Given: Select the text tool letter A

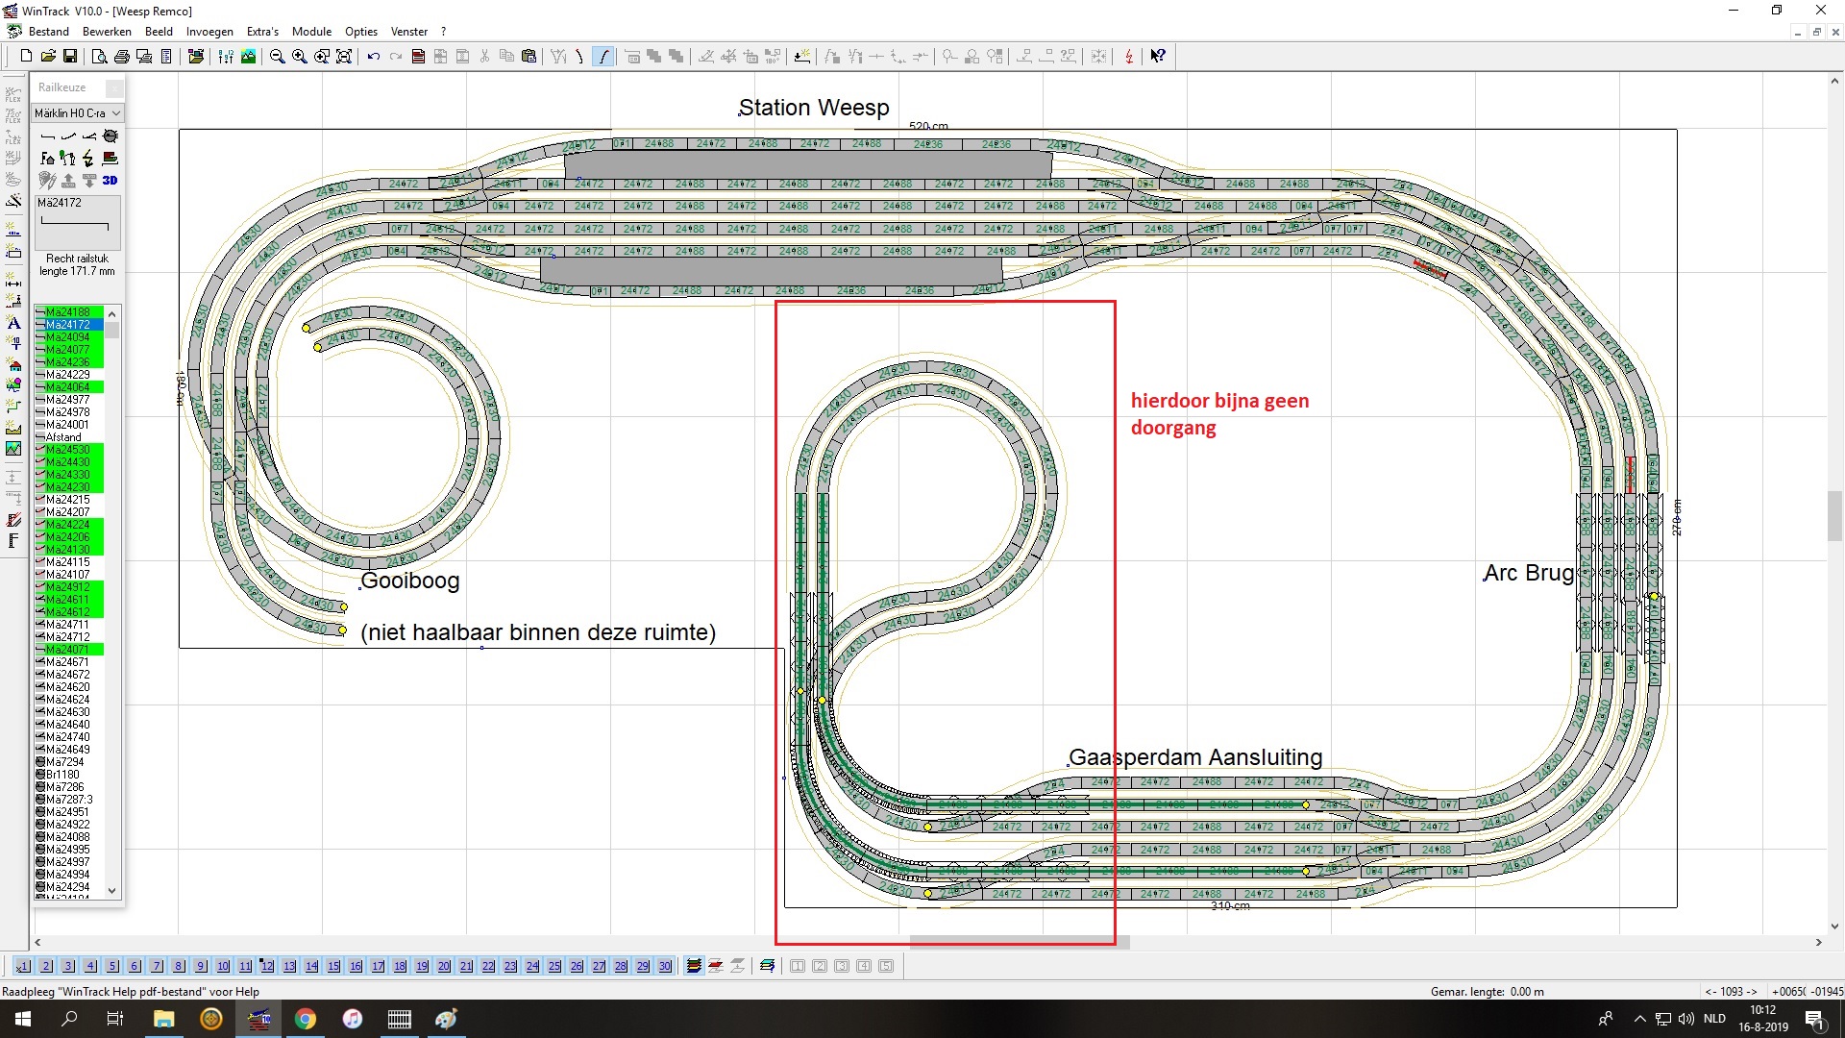Looking at the screenshot, I should pos(13,323).
